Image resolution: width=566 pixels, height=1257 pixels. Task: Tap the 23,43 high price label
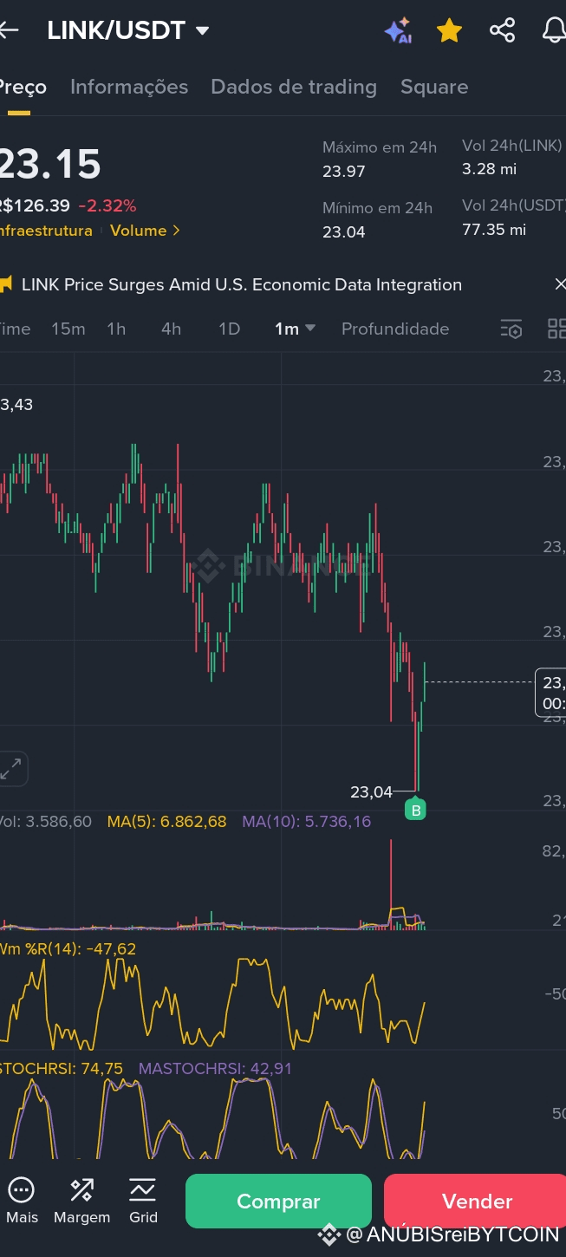16,404
